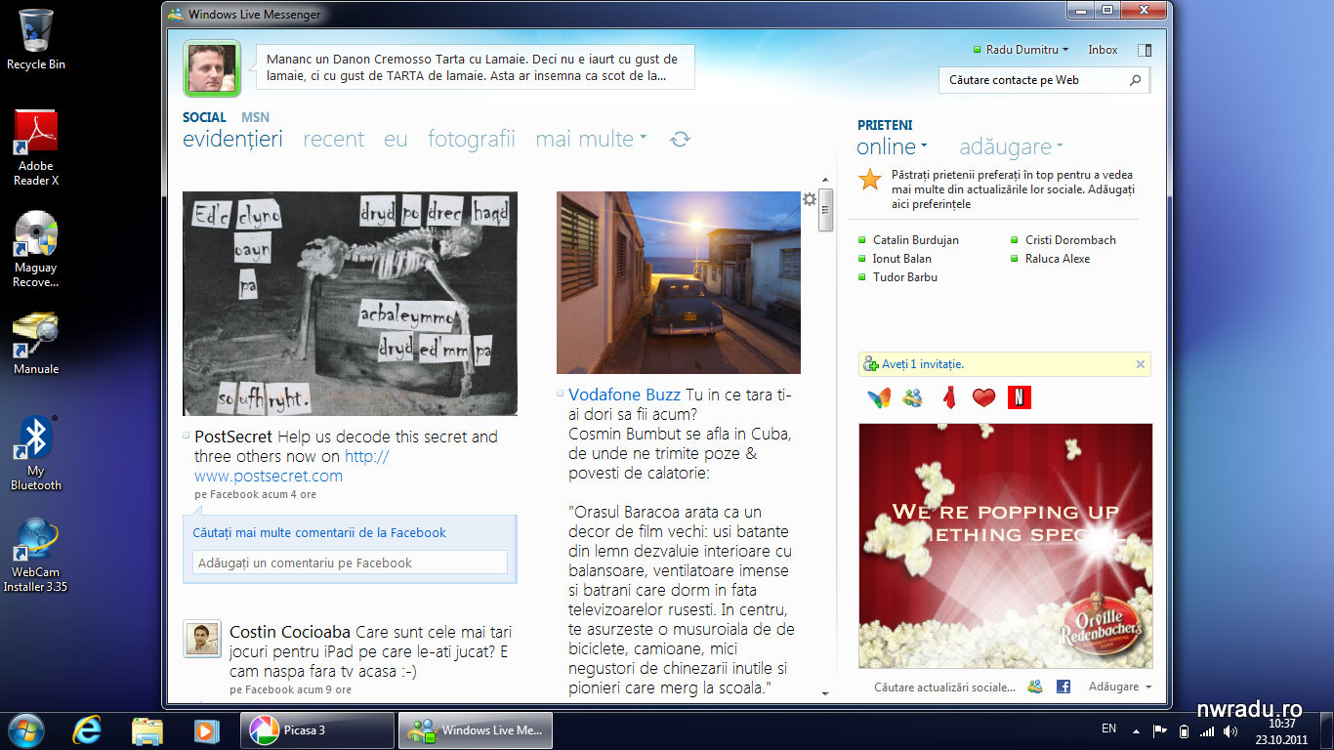This screenshot has width=1334, height=750.
Task: Expand the Radu Dumitru status dropdown
Action: [x=1065, y=50]
